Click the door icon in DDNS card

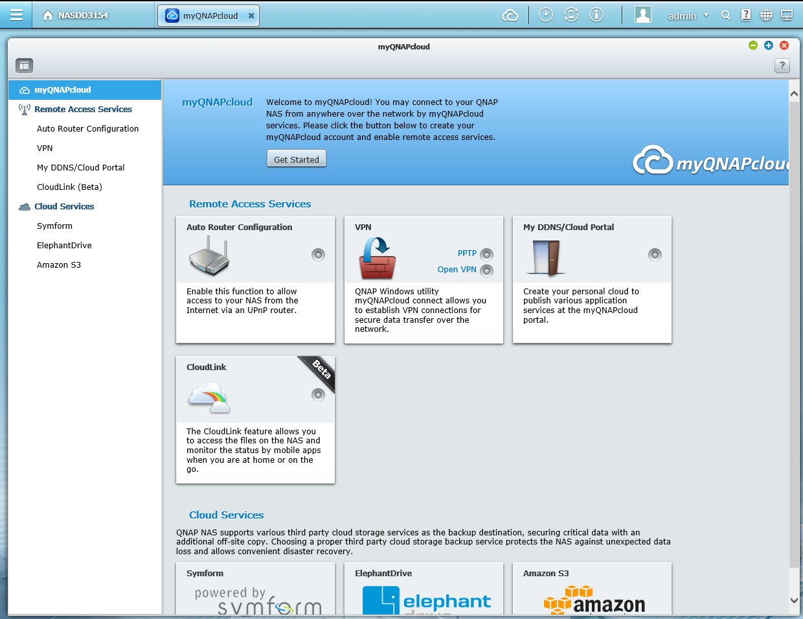(546, 258)
